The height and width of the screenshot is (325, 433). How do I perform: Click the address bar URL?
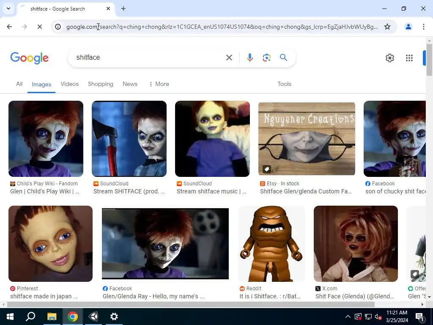tap(222, 27)
